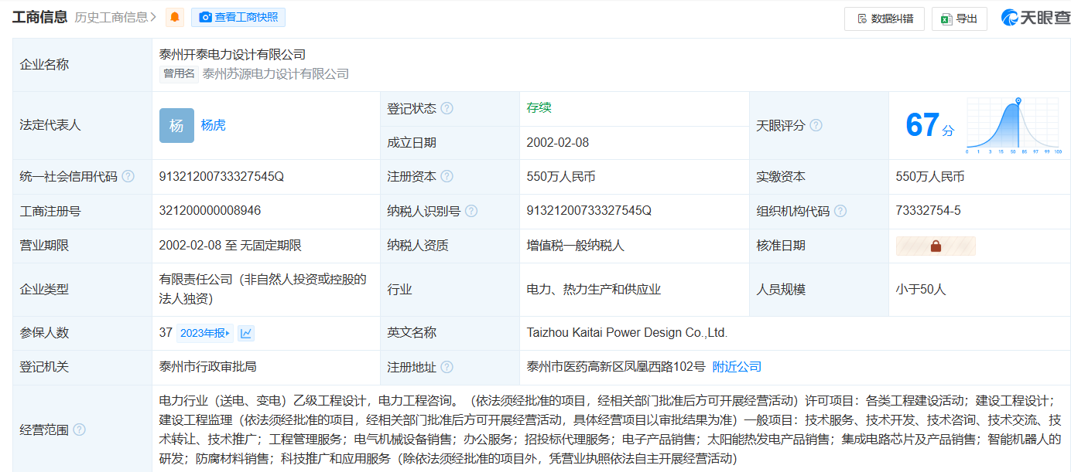Open the trend chart icon beside 2023年报

click(x=246, y=333)
